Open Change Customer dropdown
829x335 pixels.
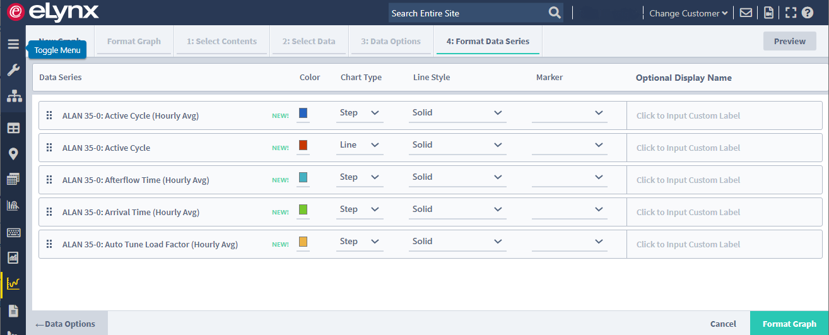[x=688, y=13]
